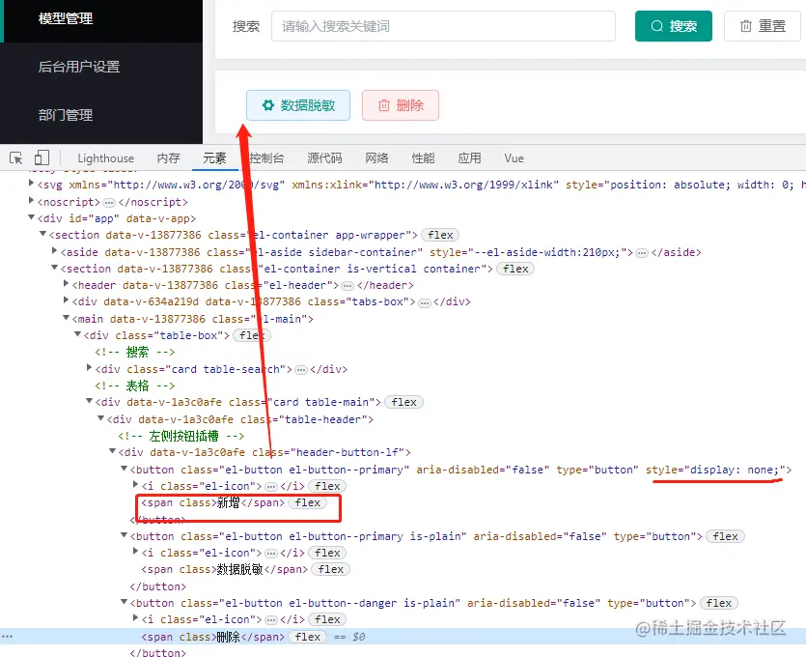Expand the header el-header node
Screen dimensions: 806x657
coord(66,284)
